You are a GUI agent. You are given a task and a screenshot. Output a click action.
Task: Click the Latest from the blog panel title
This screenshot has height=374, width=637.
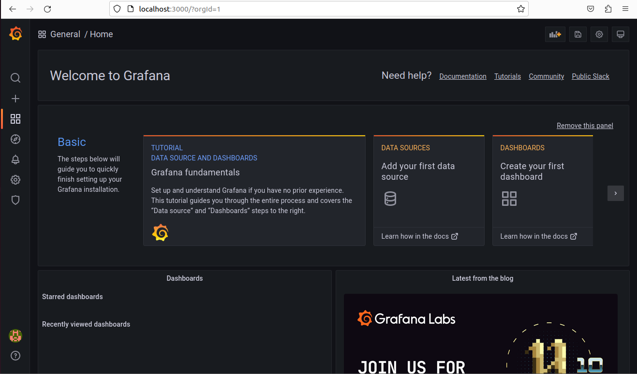[483, 278]
